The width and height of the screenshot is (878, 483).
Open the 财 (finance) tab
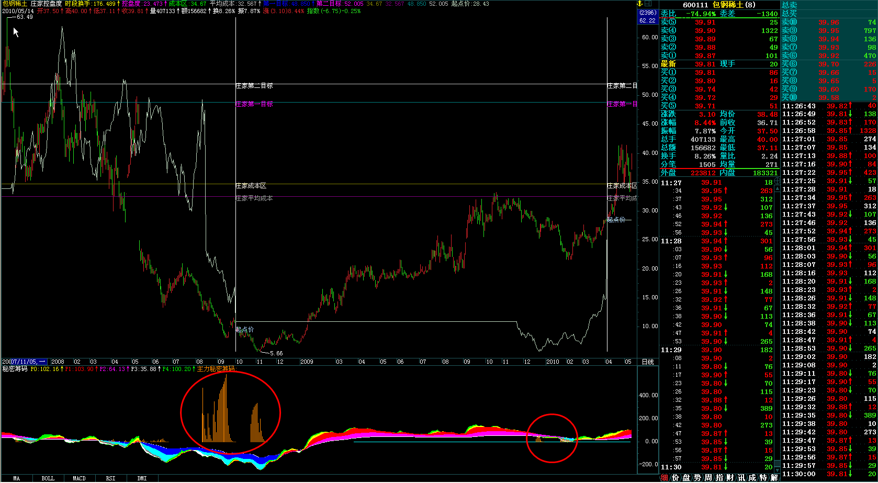tap(730, 478)
